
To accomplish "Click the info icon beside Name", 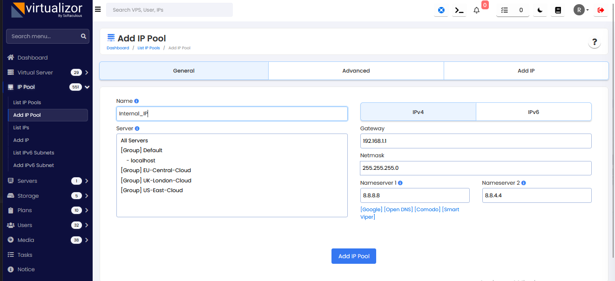I will point(136,101).
